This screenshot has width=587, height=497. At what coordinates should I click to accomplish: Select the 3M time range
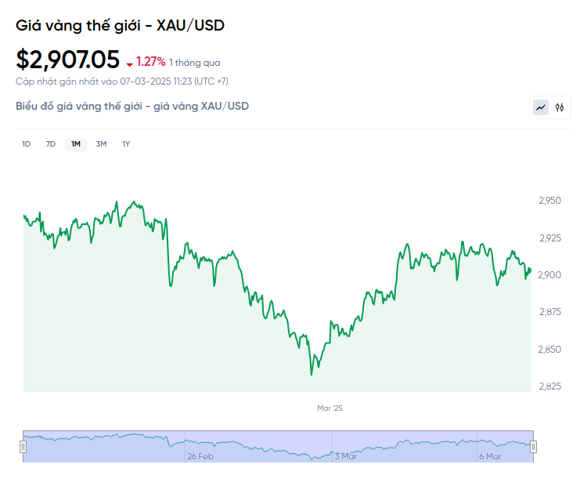coord(101,144)
